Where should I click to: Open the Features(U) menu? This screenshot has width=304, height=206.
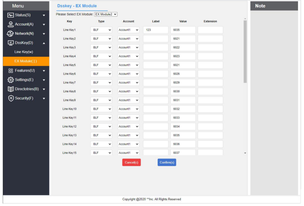26,71
